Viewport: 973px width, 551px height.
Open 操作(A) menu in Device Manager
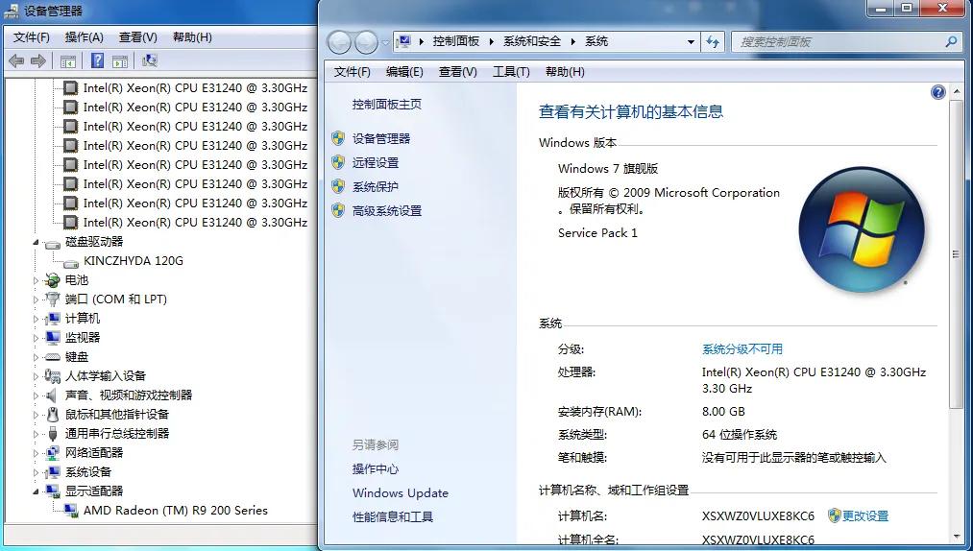point(85,37)
